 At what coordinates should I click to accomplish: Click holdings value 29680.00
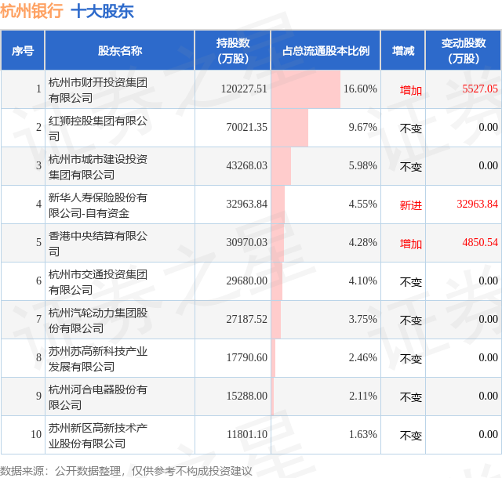[x=246, y=281]
